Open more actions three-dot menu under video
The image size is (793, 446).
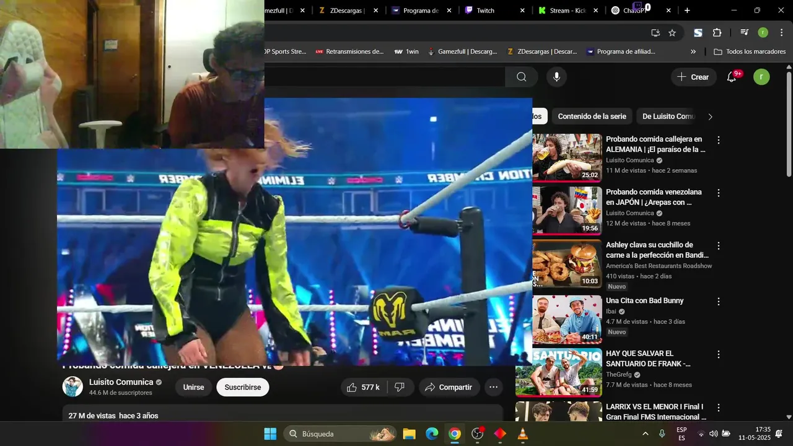point(494,387)
